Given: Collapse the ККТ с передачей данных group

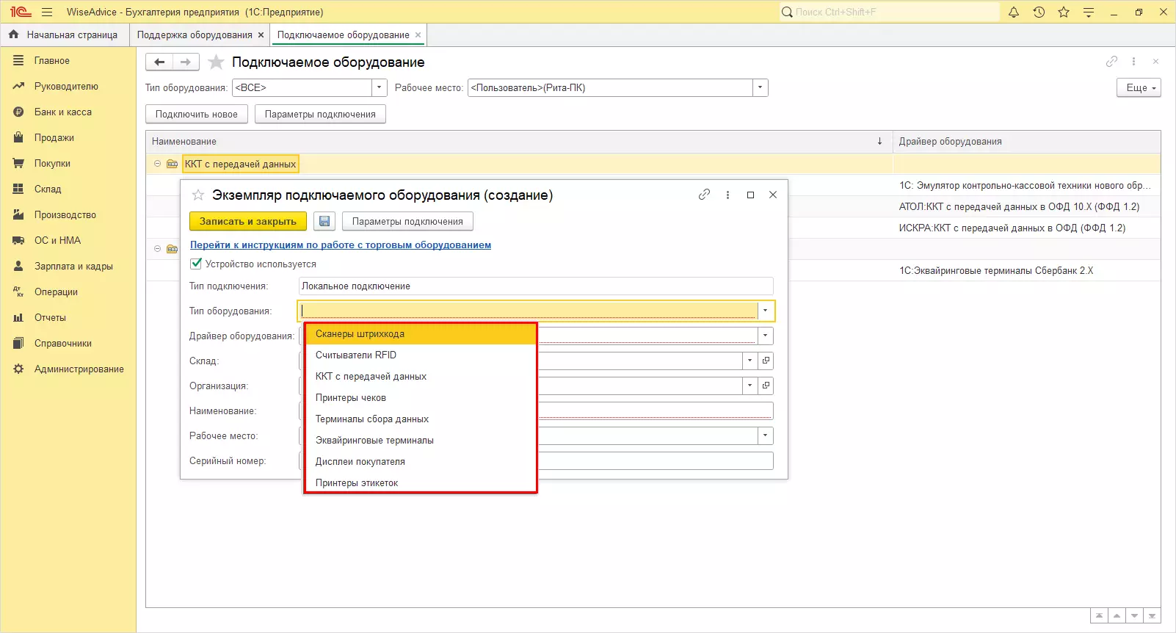Looking at the screenshot, I should 157,164.
